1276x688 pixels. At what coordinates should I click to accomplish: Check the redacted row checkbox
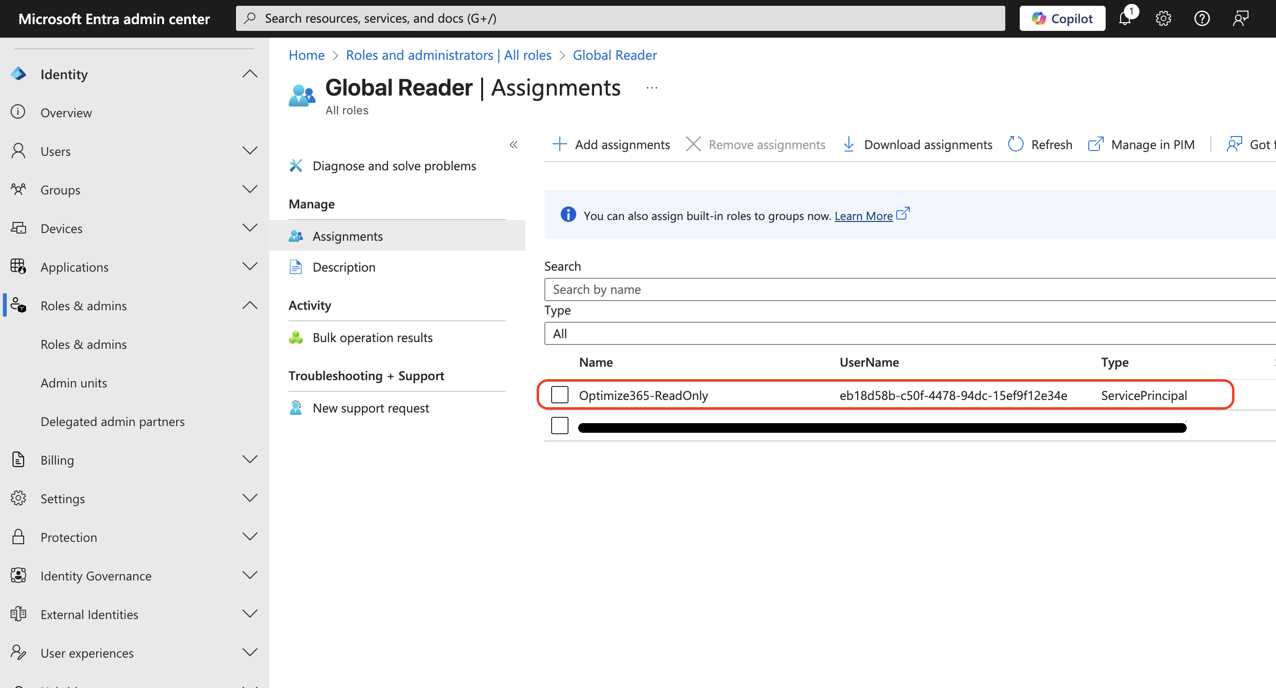coord(560,426)
